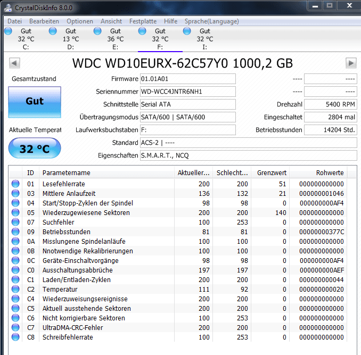361x355 pixels.
Task: Click the Rohwerte column header
Action: click(x=318, y=173)
